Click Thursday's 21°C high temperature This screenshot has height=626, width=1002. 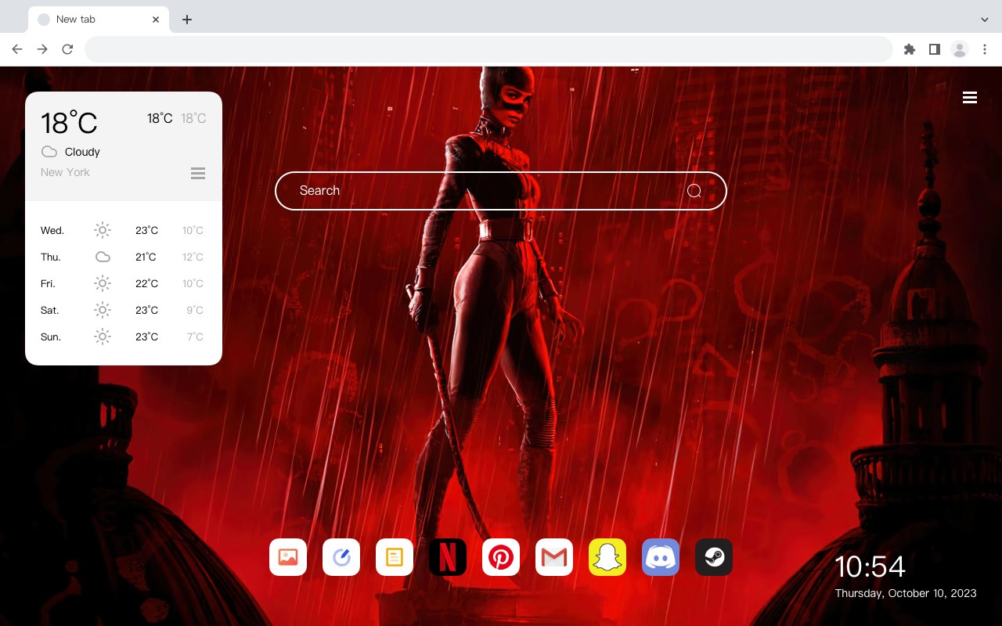(x=146, y=257)
